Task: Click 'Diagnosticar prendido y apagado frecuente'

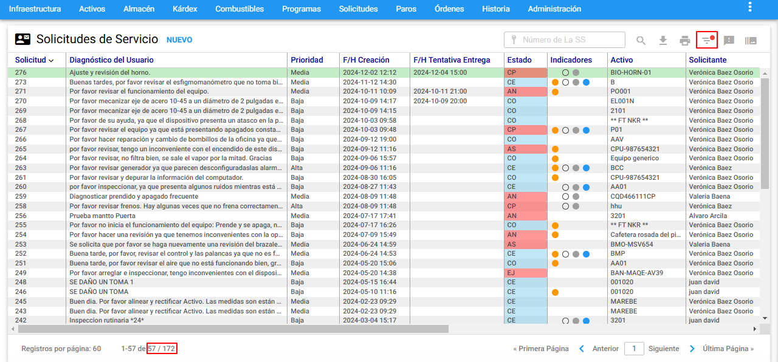Action: pyautogui.click(x=134, y=197)
